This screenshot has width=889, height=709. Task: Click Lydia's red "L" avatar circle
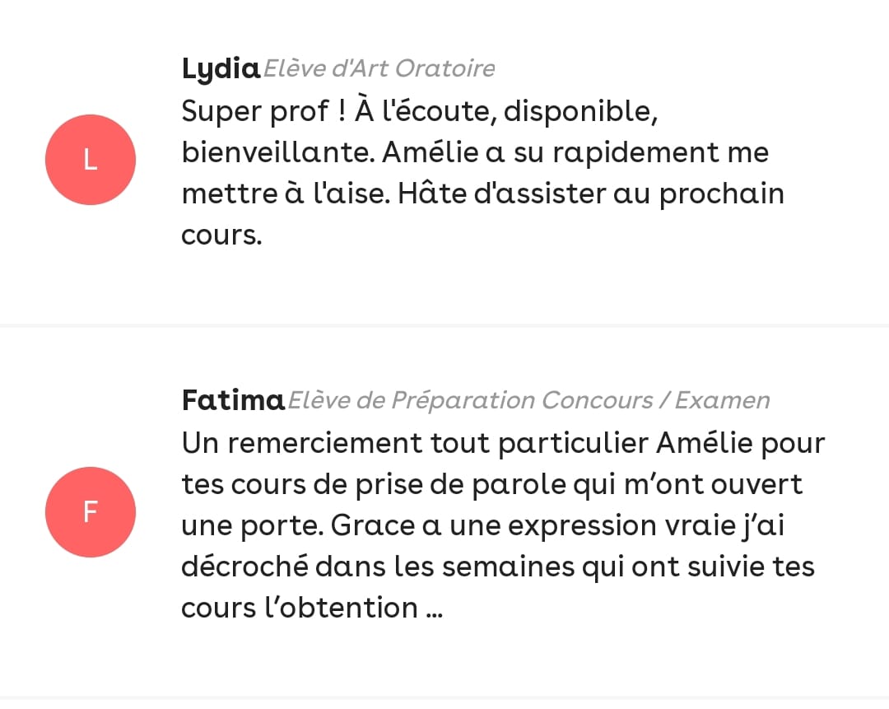[91, 160]
